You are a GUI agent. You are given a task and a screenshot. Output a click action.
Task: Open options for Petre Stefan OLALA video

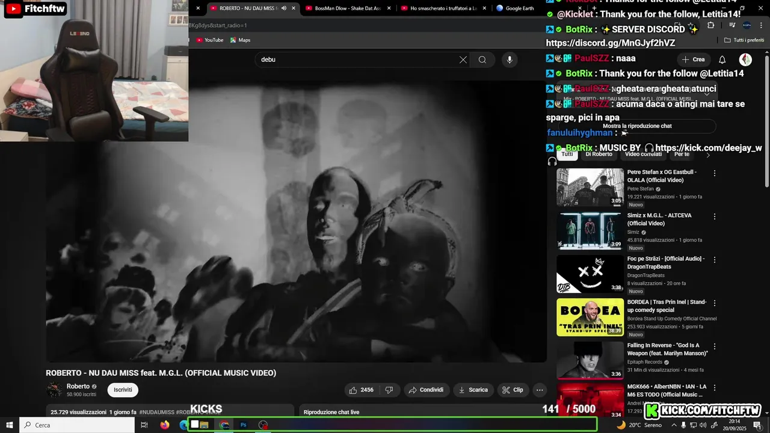pyautogui.click(x=715, y=173)
